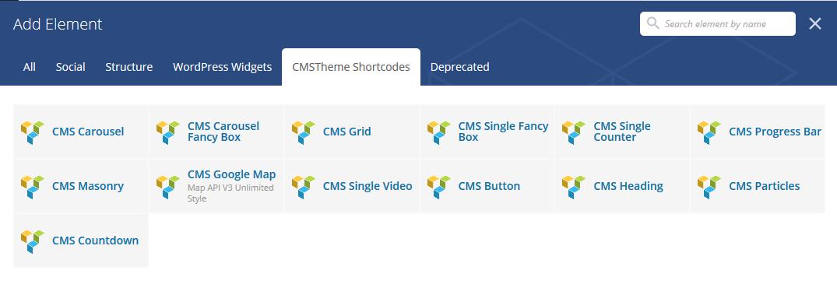
Task: Choose the CMS Grid element icon
Action: 303,132
